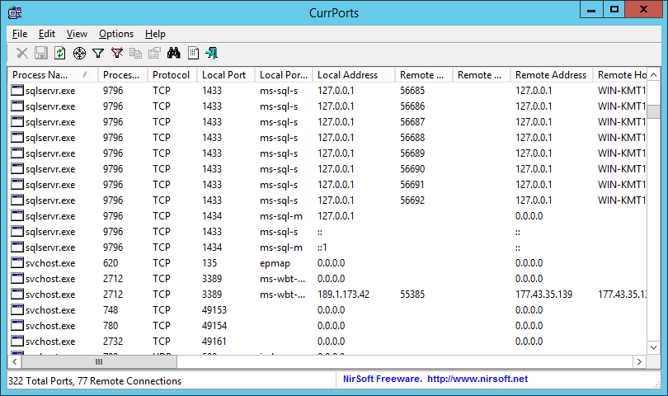Click the remote port cell 55385

tap(412, 295)
